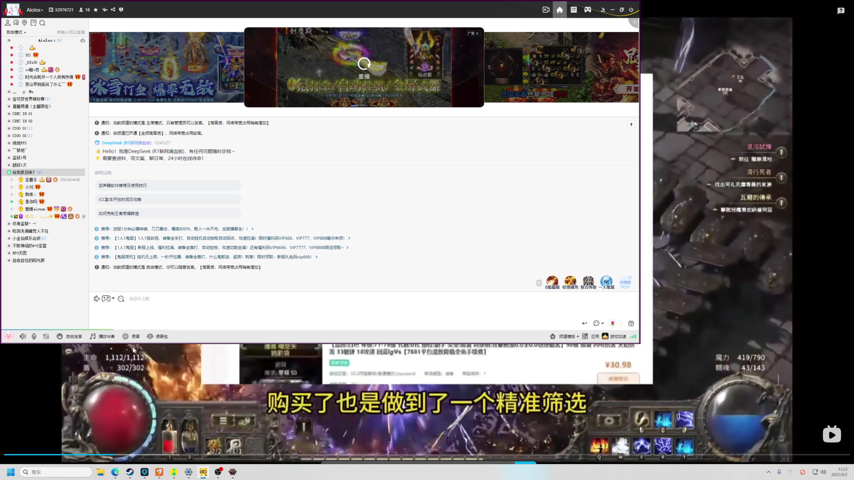Open emoji font icon above input

pos(121,299)
